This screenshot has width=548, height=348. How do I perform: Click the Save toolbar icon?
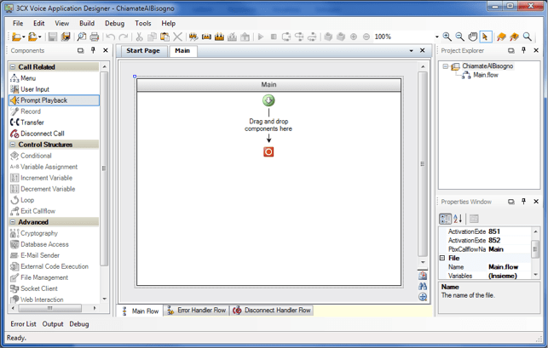[53, 37]
